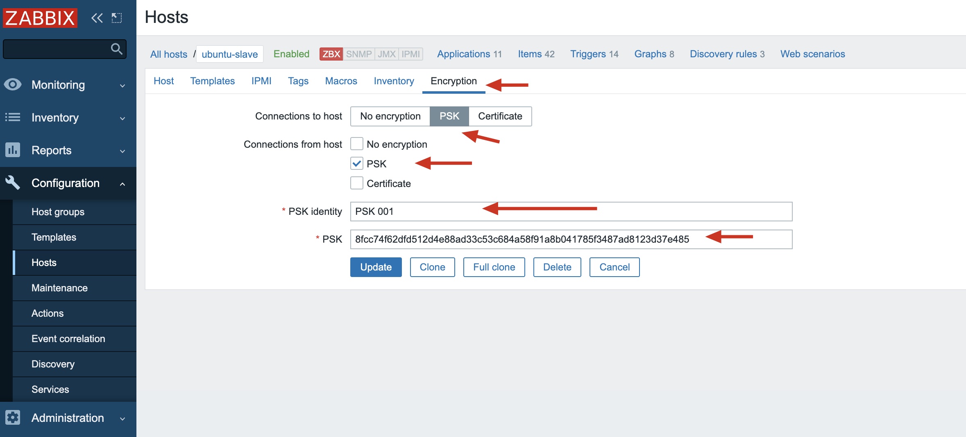Image resolution: width=966 pixels, height=437 pixels.
Task: Expand the Administration menu chevron
Action: (122, 419)
